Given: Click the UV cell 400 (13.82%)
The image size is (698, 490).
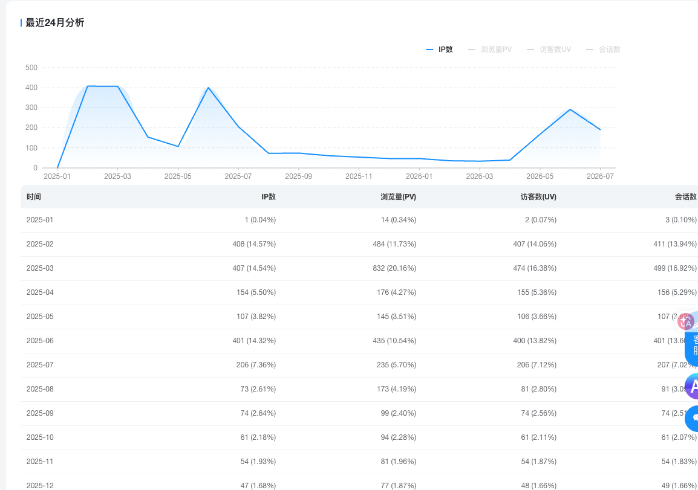Looking at the screenshot, I should [535, 341].
